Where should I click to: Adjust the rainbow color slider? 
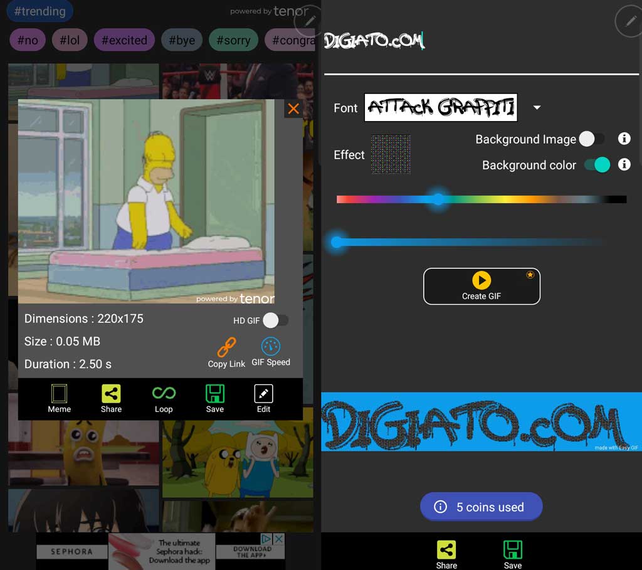[481, 199]
